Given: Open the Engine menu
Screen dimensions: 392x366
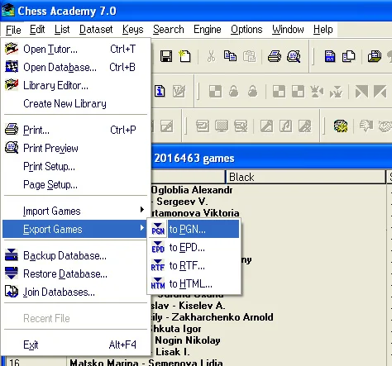Looking at the screenshot, I should [208, 30].
